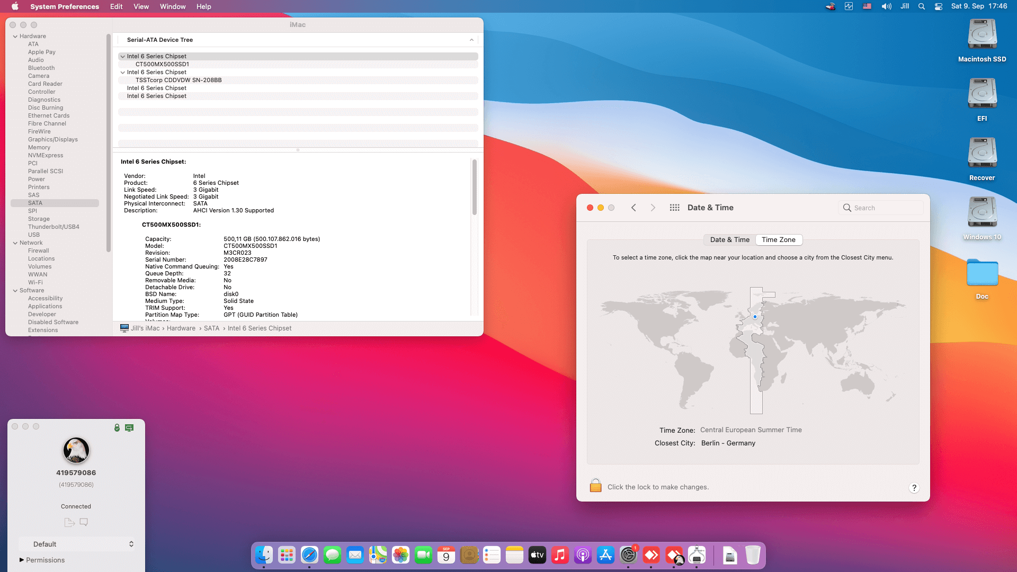Open Reminders from the Dock
Screen dimensions: 1017x572
pyautogui.click(x=492, y=555)
